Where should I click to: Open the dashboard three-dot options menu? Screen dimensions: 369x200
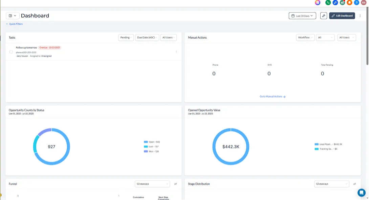tap(360, 16)
